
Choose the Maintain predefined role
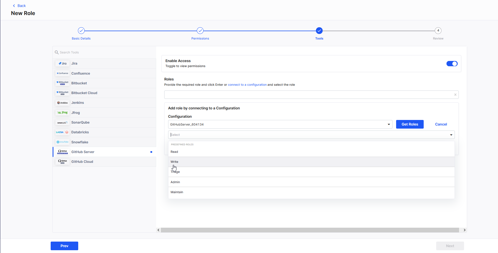[311, 192]
